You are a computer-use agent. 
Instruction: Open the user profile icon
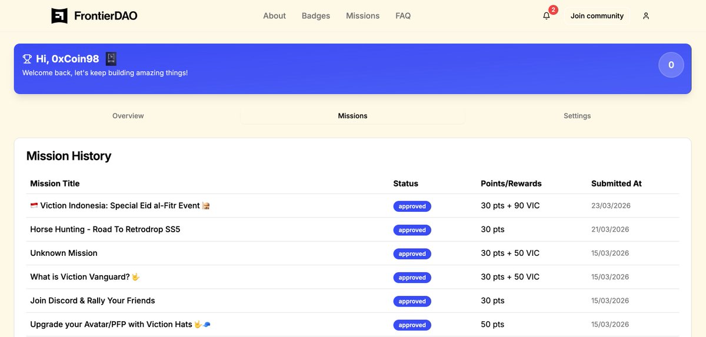click(x=646, y=16)
